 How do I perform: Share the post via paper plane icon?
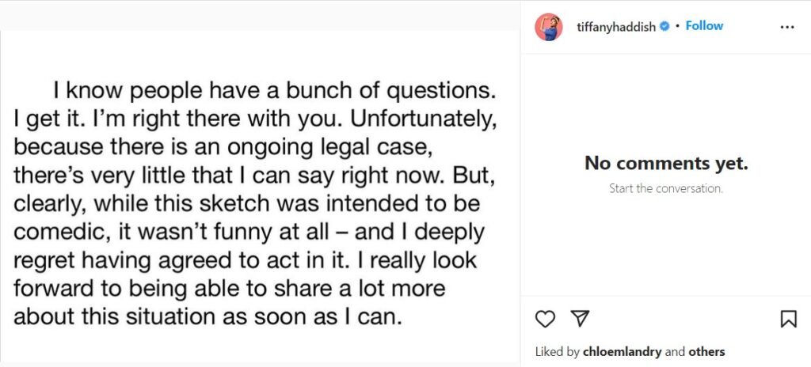coord(581,319)
